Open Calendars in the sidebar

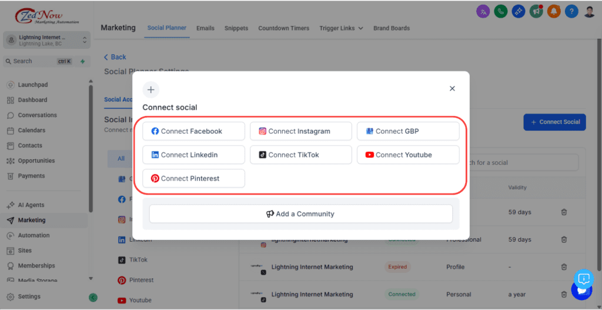click(31, 130)
